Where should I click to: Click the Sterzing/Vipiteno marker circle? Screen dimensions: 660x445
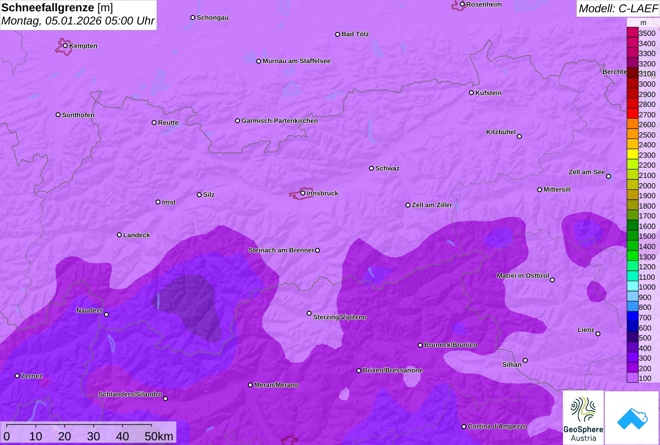pyautogui.click(x=309, y=313)
